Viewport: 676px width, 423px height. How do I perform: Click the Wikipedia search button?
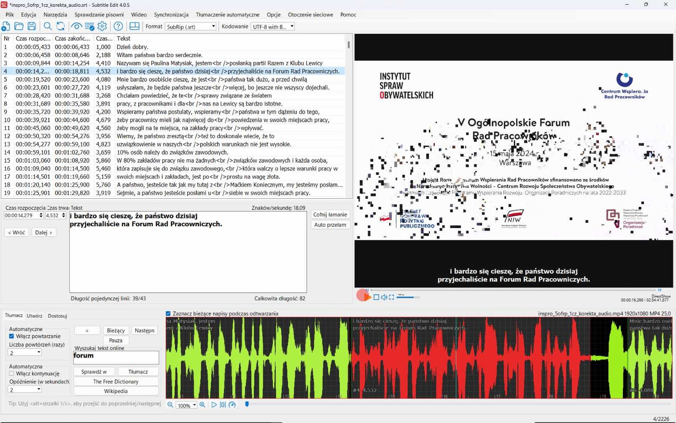[116, 391]
